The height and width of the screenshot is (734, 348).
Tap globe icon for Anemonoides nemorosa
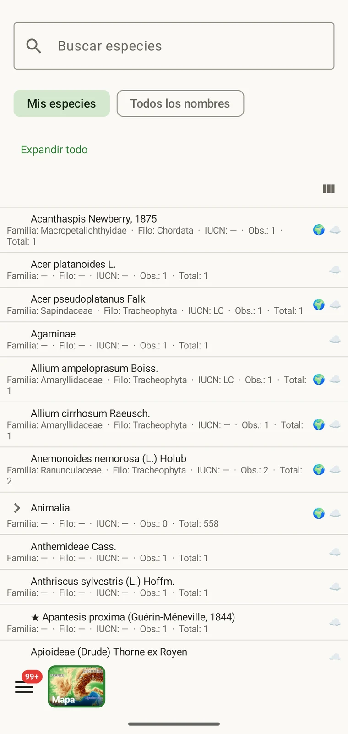click(x=319, y=469)
